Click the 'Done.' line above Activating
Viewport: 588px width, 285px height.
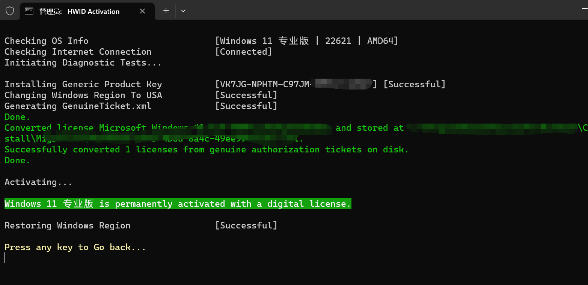(17, 160)
